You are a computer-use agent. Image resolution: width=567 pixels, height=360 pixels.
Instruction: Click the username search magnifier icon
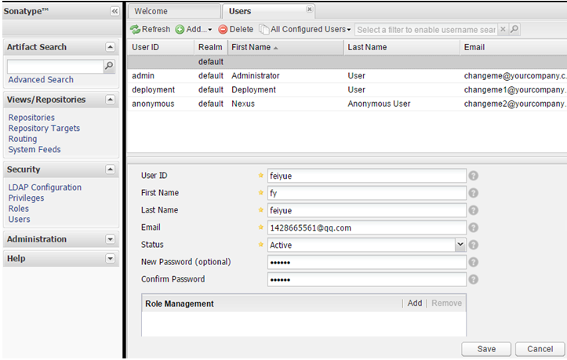pyautogui.click(x=514, y=29)
